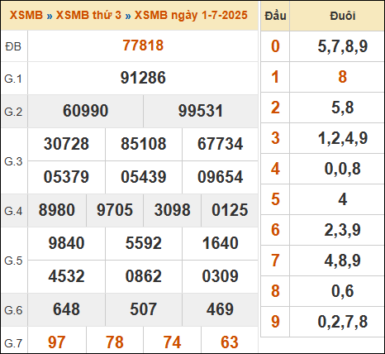The image size is (385, 354).
Task: Open the XSMB breadcrumb link
Action: 26,15
